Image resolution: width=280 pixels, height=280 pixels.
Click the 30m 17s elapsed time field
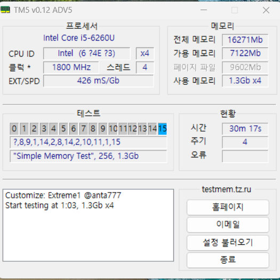[x=245, y=129]
